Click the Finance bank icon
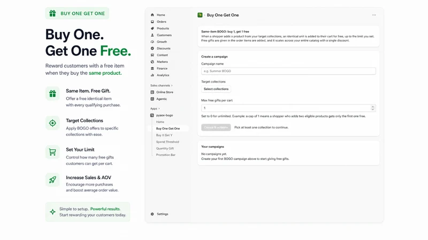 (x=152, y=68)
